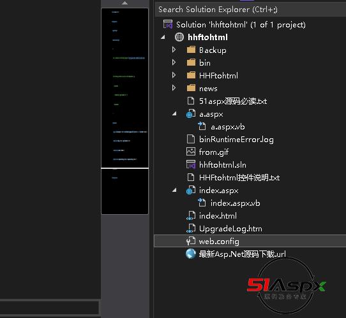
Task: Collapse the index.aspx node
Action: point(174,190)
